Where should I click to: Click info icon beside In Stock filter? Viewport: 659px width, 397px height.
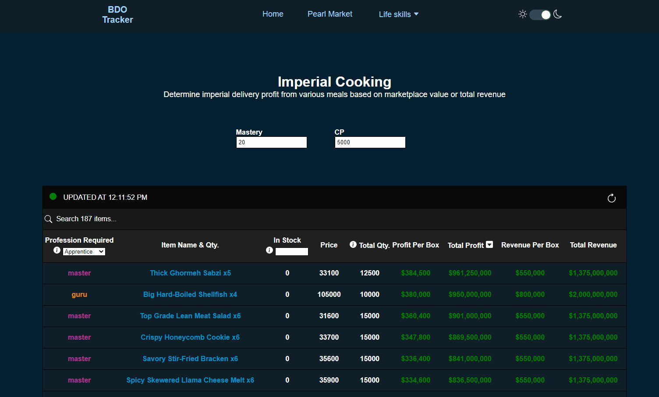[269, 250]
